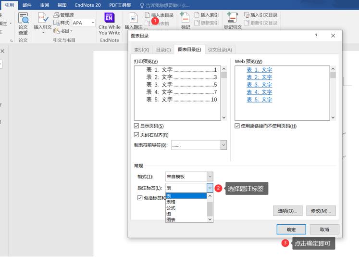Click print preview scrollbar down arrow

(224, 117)
